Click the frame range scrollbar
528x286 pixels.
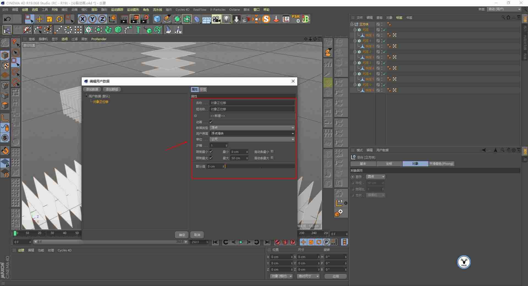[111, 242]
